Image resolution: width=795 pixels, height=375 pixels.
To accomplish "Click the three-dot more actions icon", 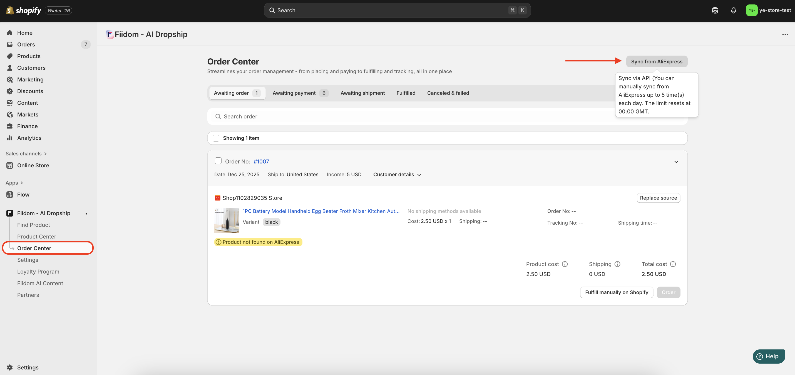I will coord(785,34).
